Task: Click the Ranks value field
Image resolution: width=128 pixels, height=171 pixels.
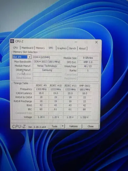Action: tap(88, 70)
